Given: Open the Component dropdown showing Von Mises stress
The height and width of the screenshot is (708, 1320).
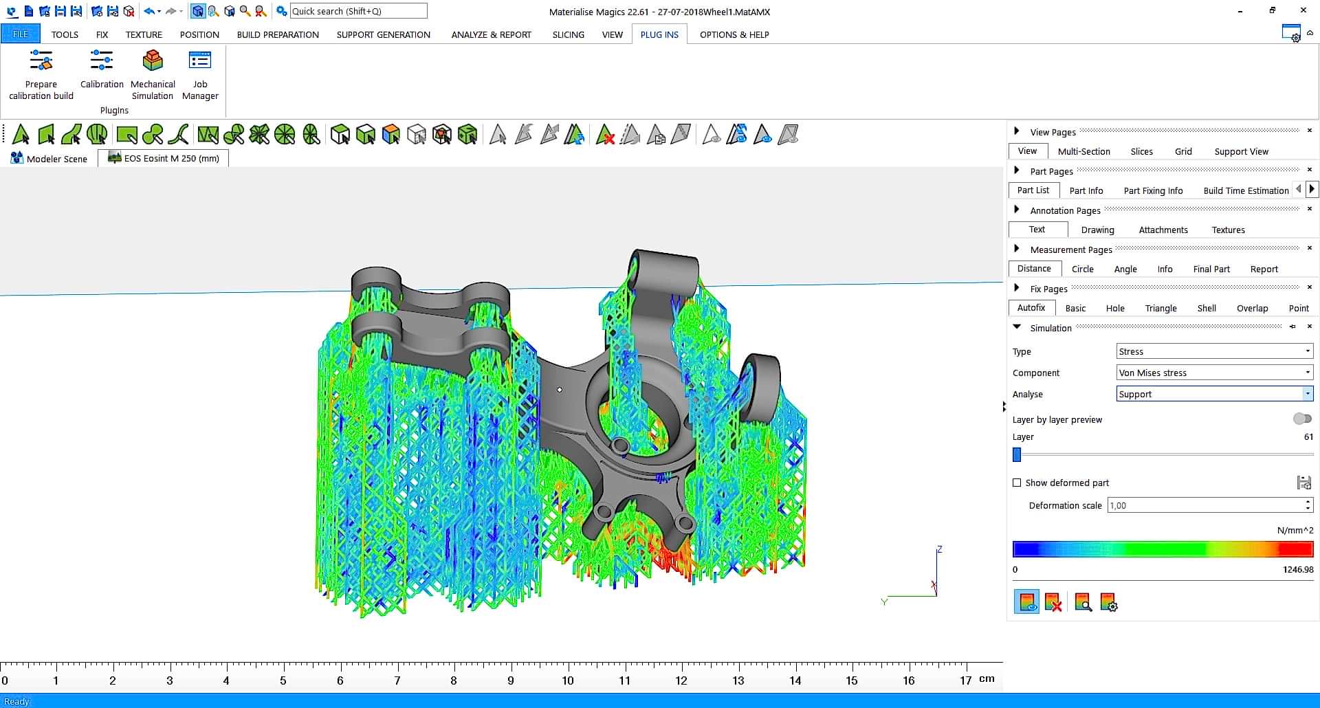Looking at the screenshot, I should [x=1214, y=373].
